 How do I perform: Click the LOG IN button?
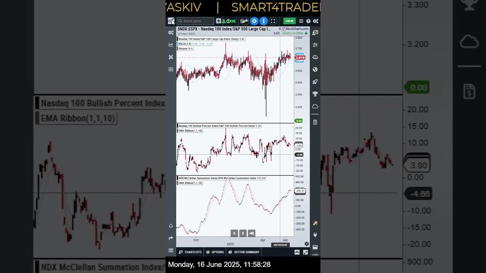(x=289, y=21)
